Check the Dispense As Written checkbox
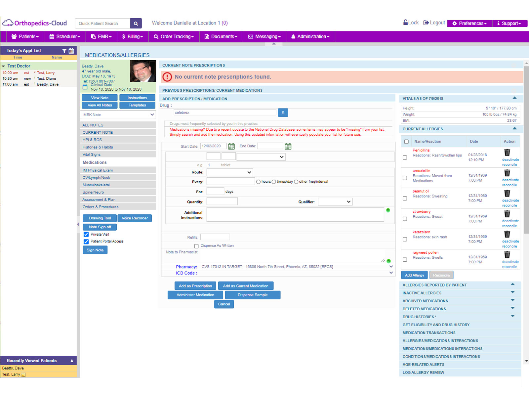 point(196,246)
